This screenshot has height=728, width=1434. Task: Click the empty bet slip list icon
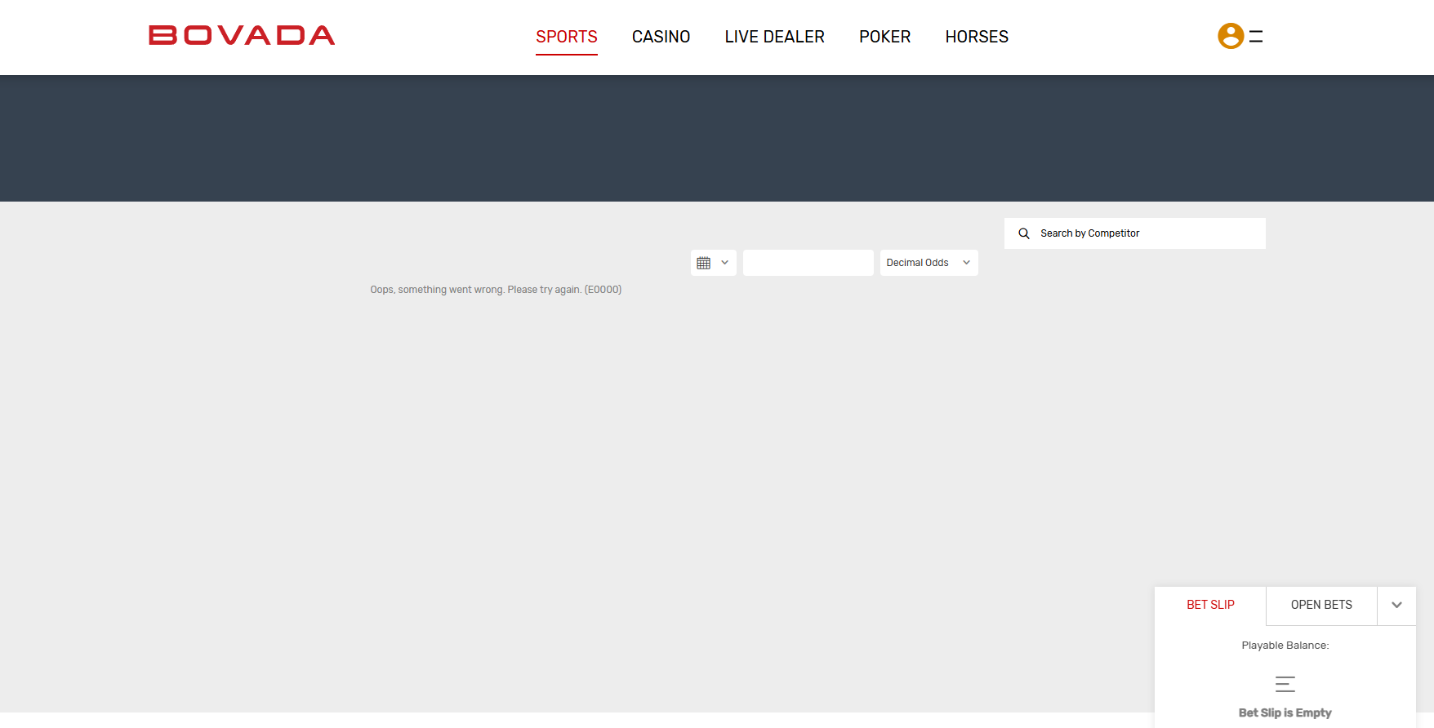coord(1285,684)
